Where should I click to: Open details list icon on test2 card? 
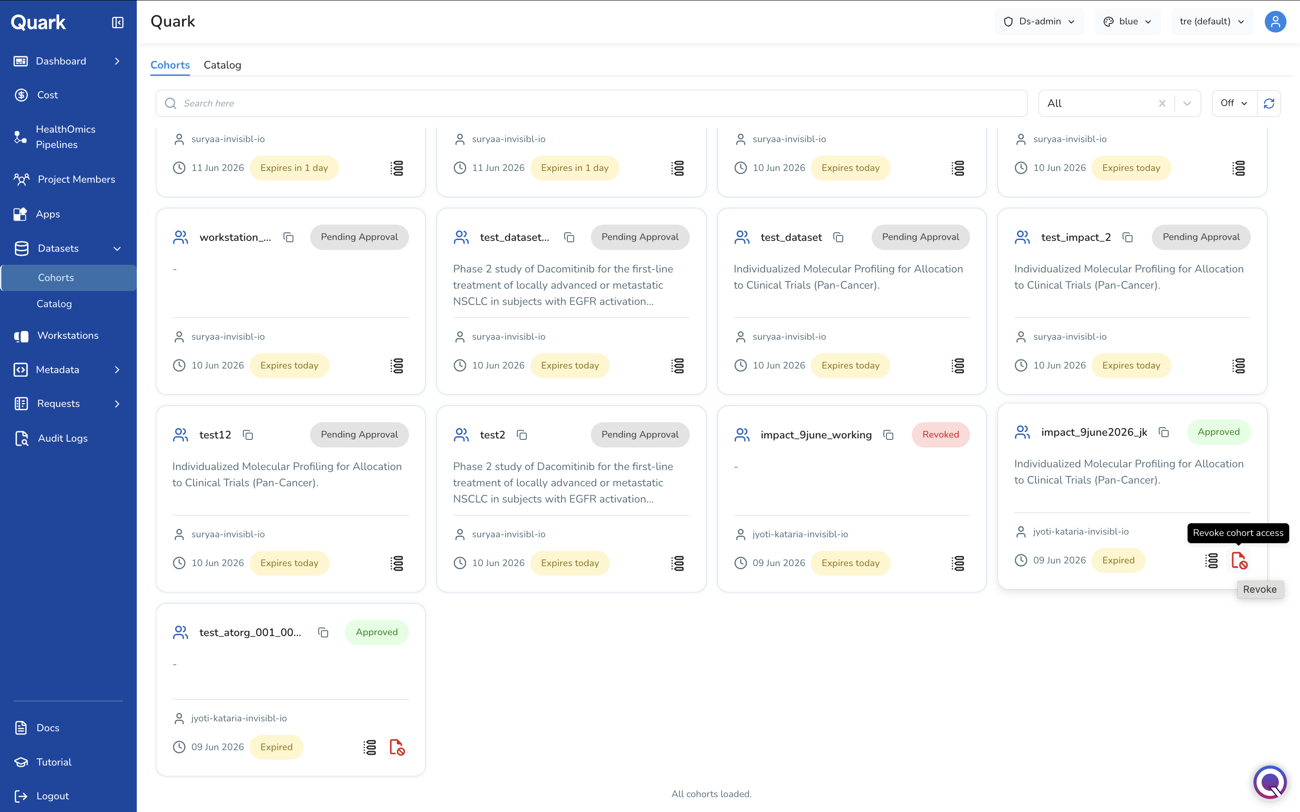[678, 563]
